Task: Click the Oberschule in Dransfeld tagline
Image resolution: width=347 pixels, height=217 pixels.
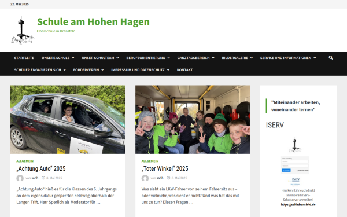Action: 56,31
